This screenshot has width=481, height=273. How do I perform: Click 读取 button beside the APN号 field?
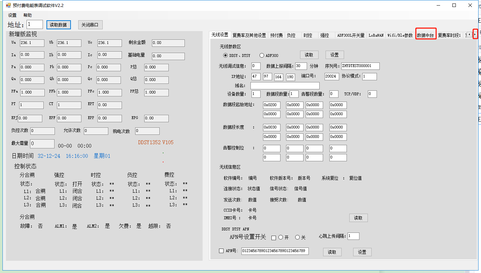(x=332, y=252)
